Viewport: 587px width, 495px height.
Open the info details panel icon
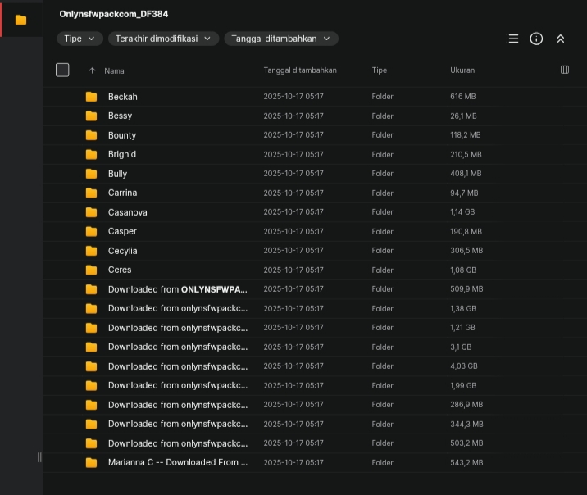[x=536, y=39]
